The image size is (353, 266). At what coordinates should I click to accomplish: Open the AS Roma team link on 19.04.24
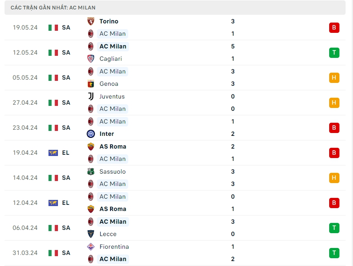tap(113, 147)
